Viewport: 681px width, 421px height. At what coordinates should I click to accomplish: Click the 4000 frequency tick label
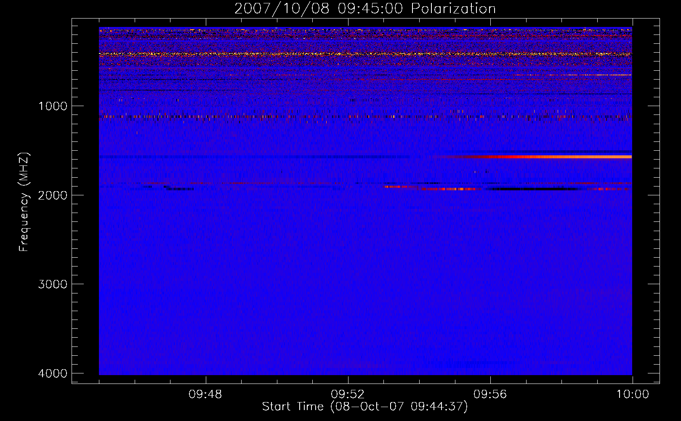pyautogui.click(x=53, y=373)
